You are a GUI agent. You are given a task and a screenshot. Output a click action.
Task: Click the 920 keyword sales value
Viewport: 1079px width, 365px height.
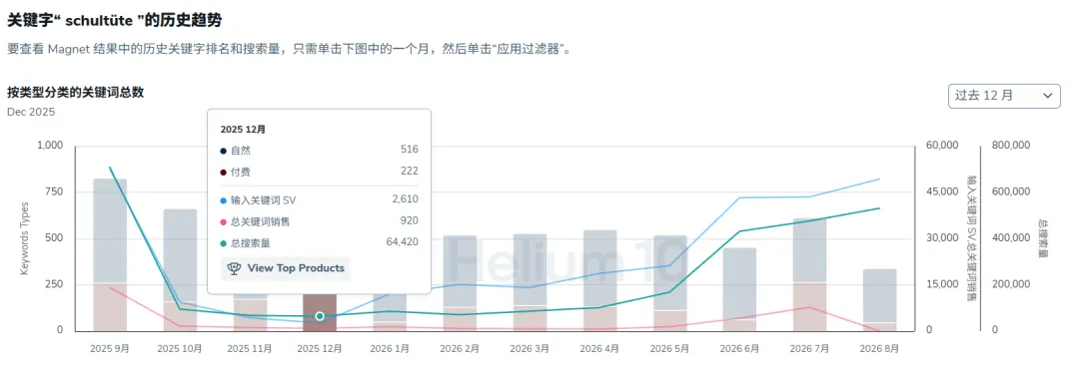(411, 220)
